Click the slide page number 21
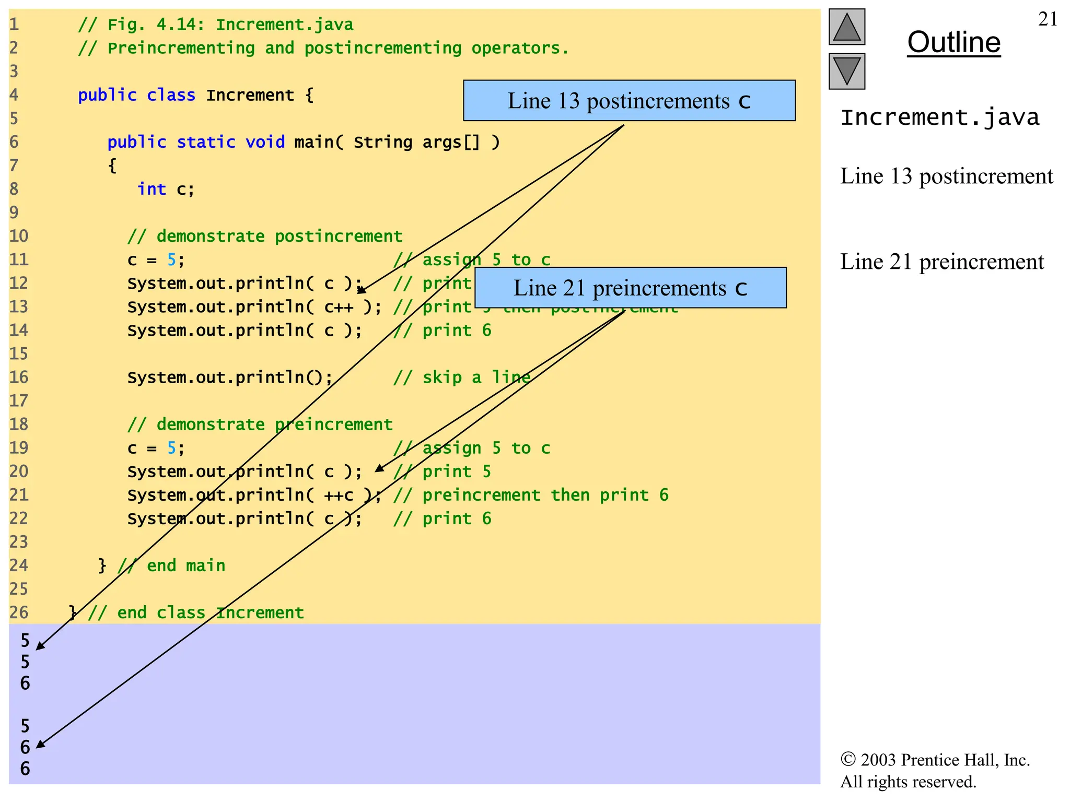 point(1048,19)
